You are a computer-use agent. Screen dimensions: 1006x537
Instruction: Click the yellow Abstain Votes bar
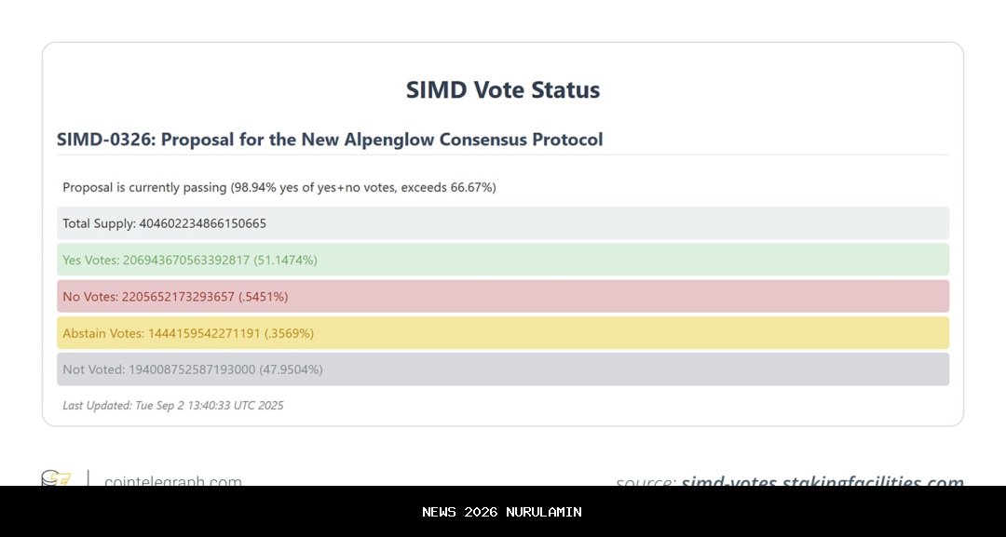[503, 333]
